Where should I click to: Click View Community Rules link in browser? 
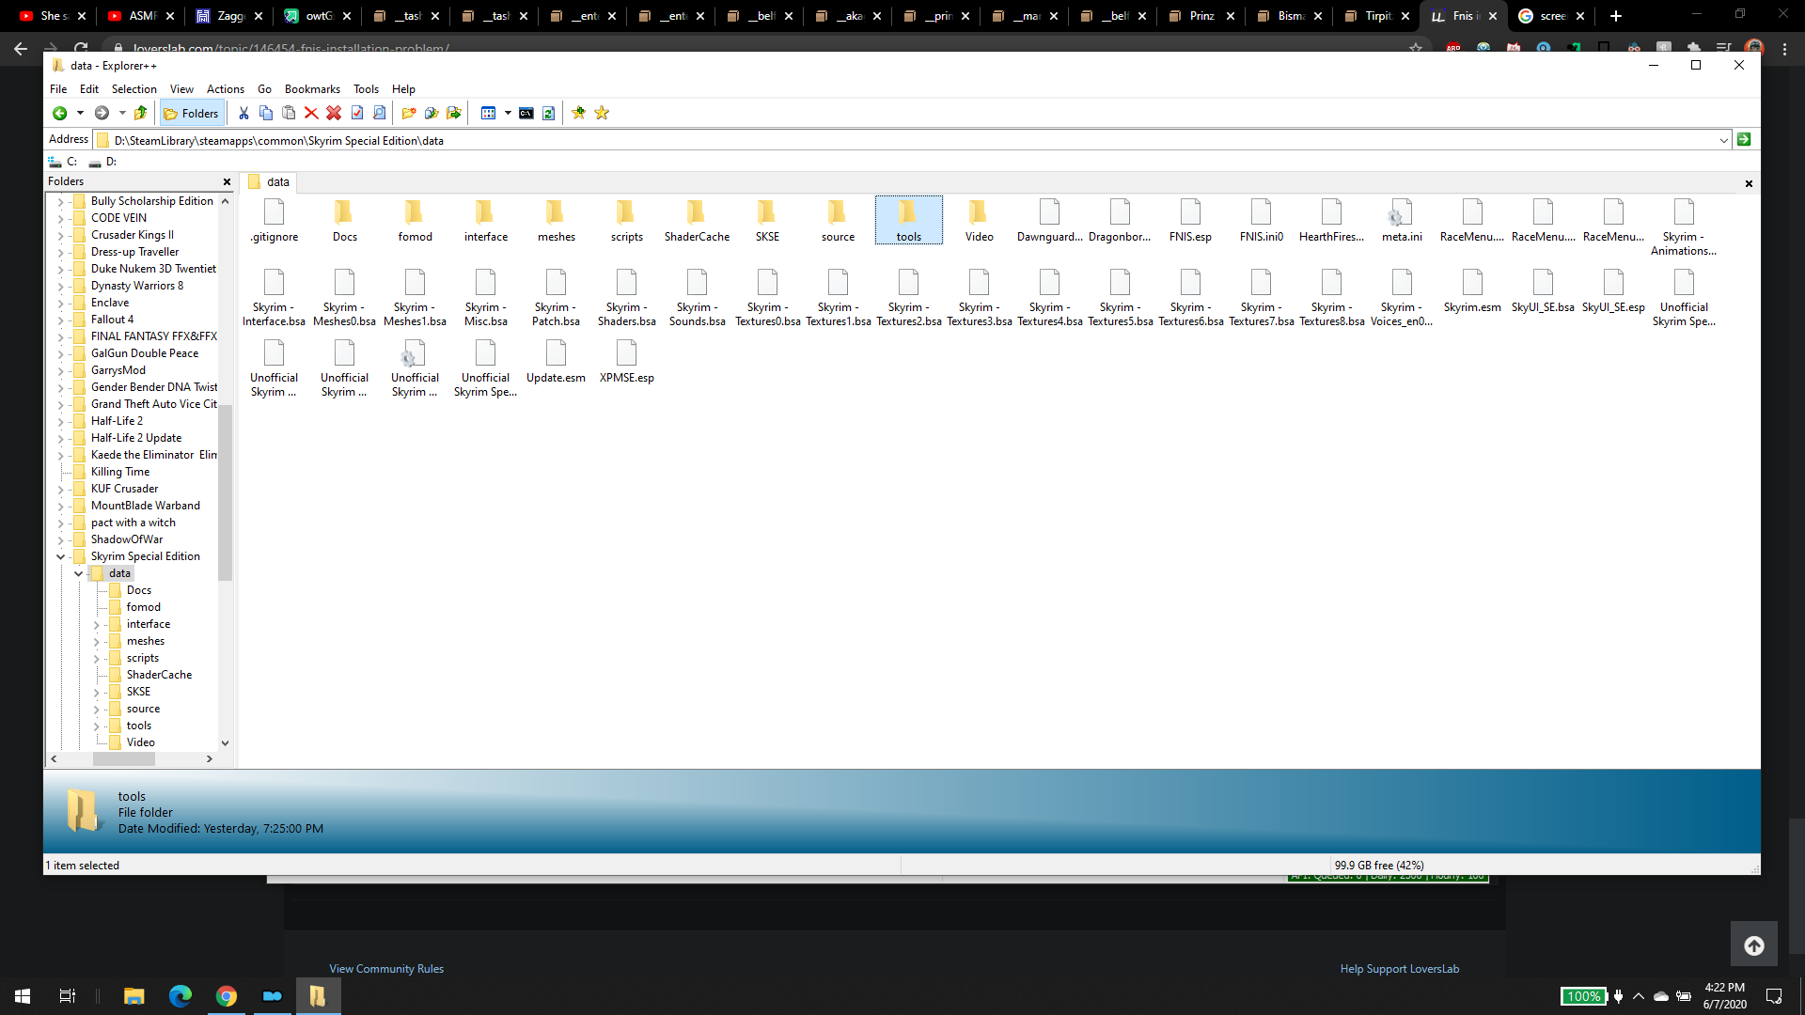coord(386,969)
